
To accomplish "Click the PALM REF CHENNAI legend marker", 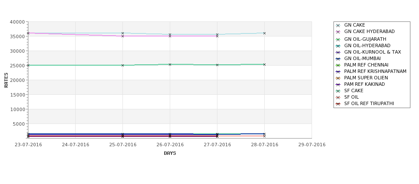I will pyautogui.click(x=338, y=65).
